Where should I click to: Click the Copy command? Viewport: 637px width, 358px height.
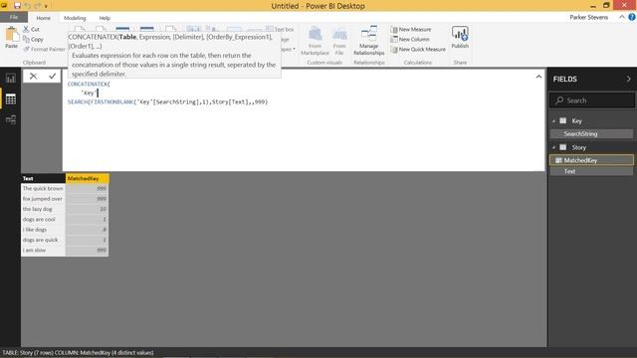point(33,40)
